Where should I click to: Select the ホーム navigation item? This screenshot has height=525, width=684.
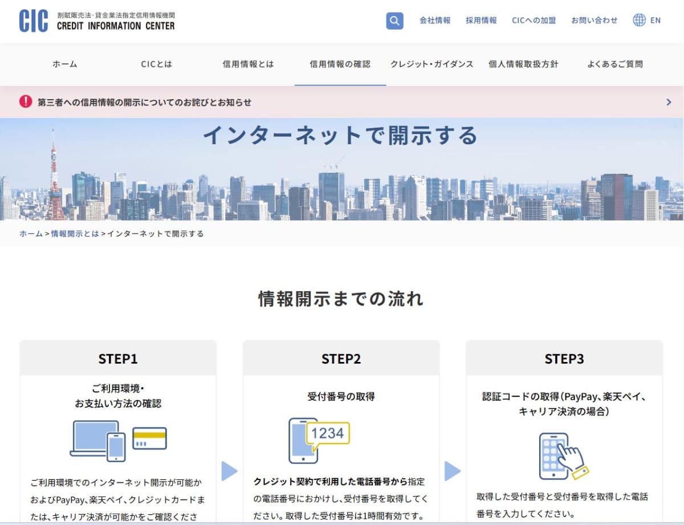tap(64, 64)
